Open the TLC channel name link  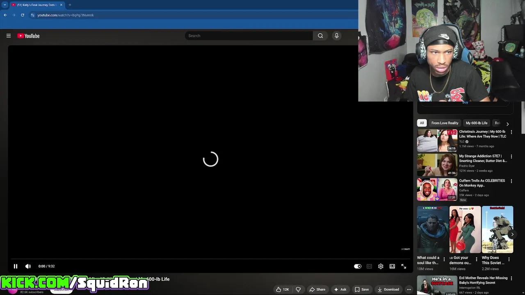click(462, 142)
